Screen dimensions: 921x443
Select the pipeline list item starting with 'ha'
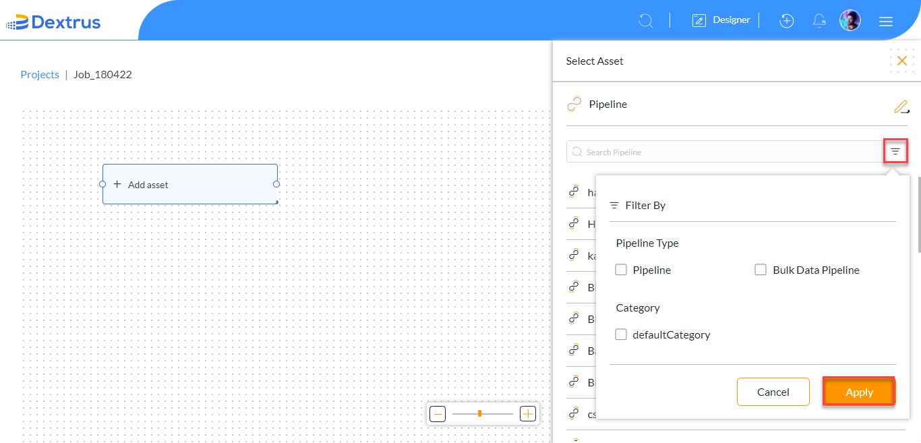point(581,192)
